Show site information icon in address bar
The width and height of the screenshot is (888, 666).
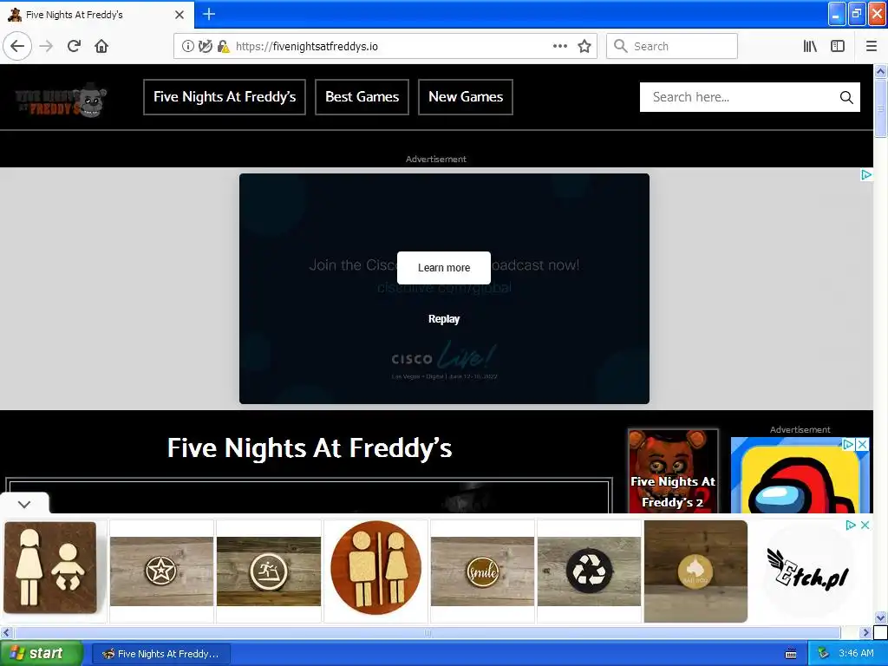pos(187,46)
